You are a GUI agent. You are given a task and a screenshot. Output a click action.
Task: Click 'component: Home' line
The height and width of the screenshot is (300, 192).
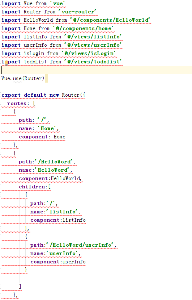point(42,137)
